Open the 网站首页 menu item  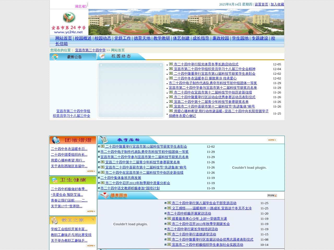pyautogui.click(x=63, y=38)
